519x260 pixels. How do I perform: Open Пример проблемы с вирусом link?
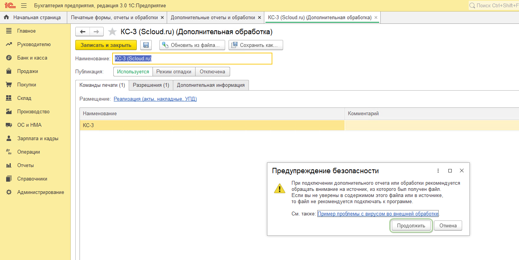378,214
